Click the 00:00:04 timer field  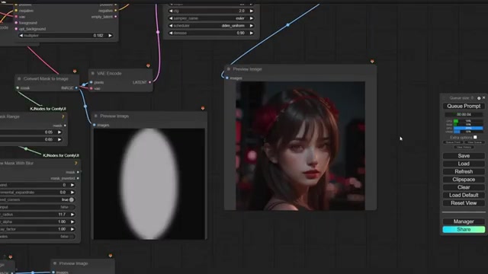coord(464,114)
